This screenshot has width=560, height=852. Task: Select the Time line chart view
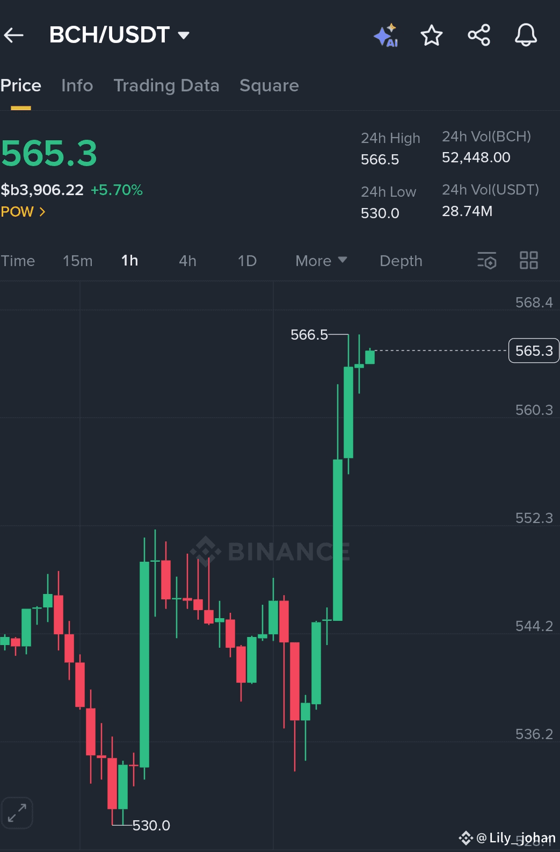pos(18,261)
